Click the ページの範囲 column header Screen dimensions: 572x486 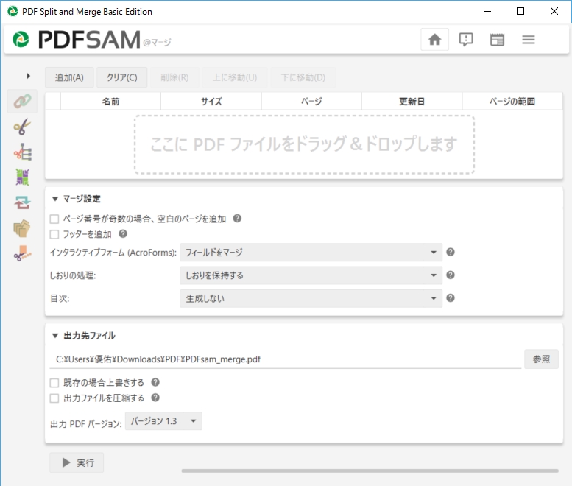pos(512,101)
